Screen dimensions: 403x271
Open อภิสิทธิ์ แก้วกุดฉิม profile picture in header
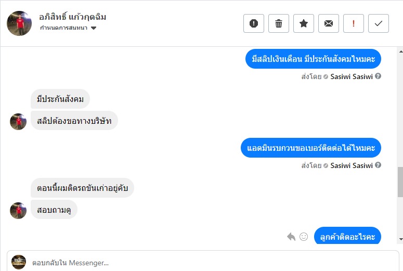click(19, 23)
